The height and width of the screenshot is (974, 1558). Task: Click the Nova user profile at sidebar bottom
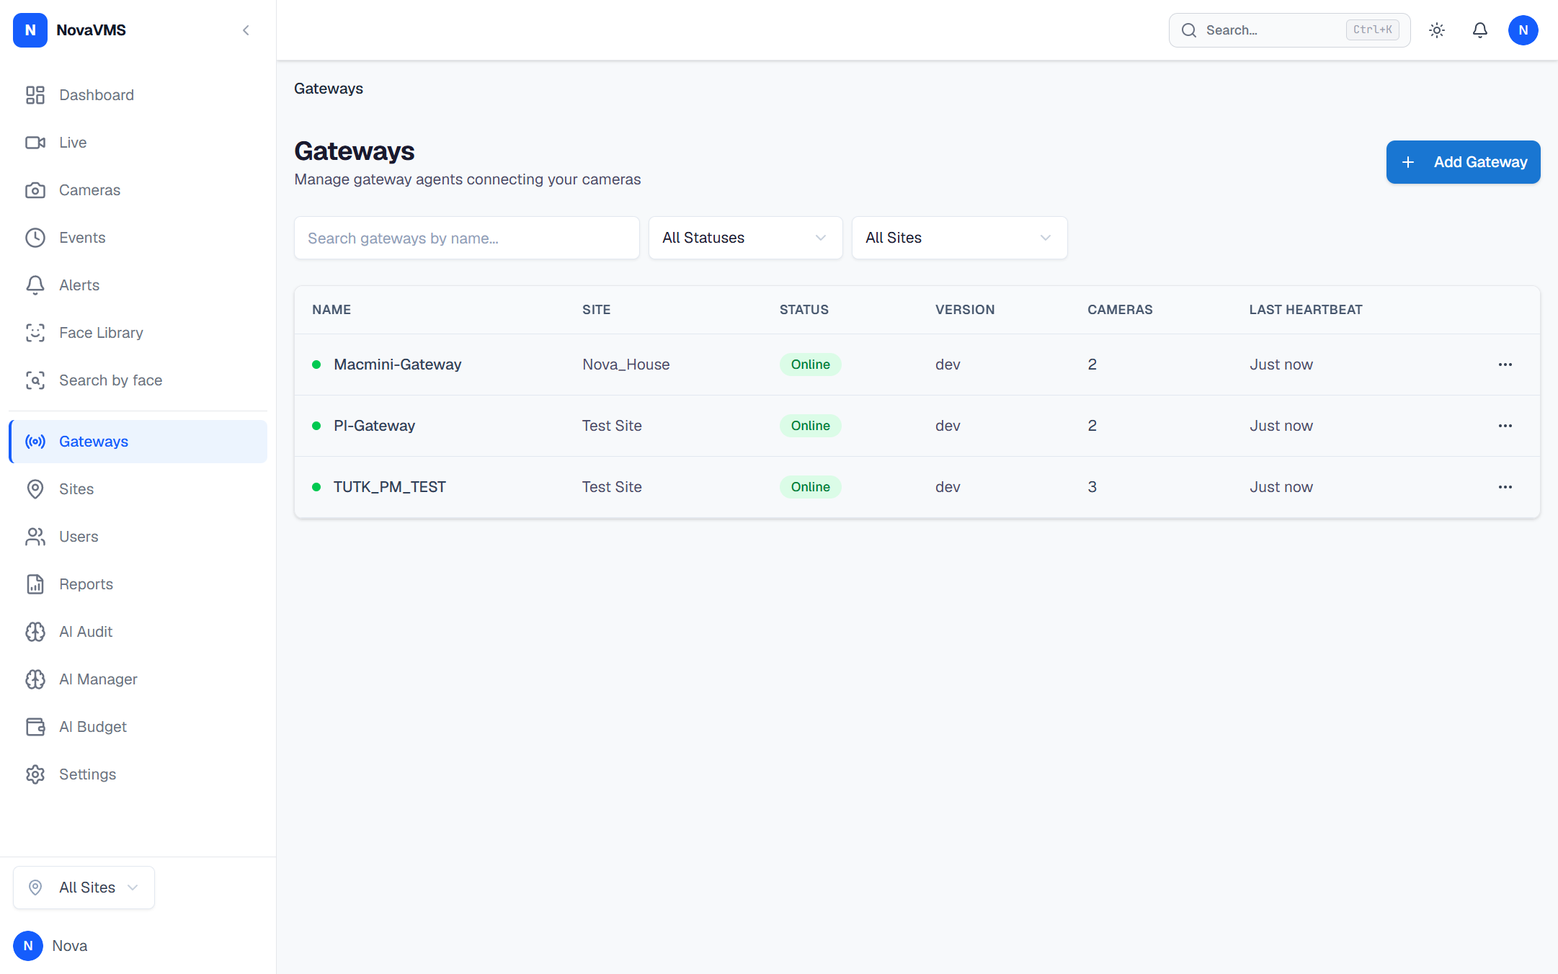tap(50, 946)
